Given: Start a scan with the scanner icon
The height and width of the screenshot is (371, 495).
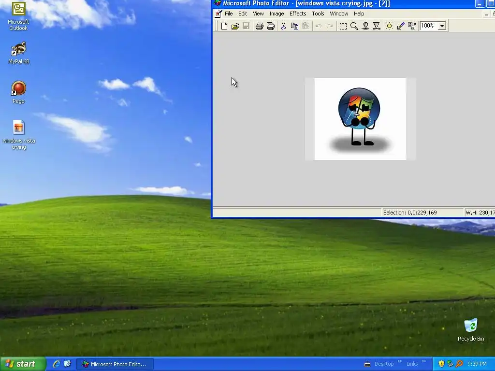Looking at the screenshot, I should [x=271, y=26].
